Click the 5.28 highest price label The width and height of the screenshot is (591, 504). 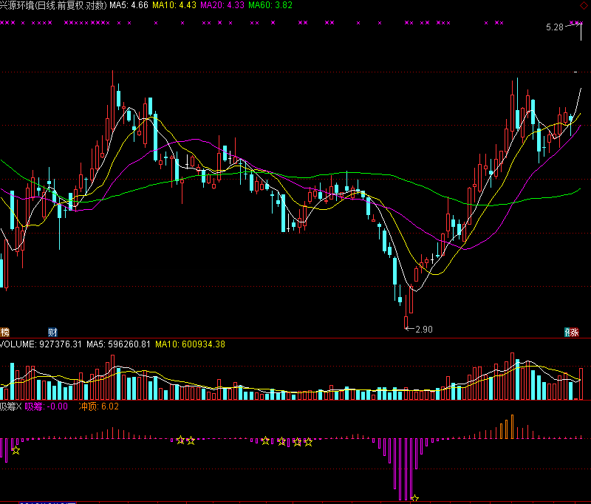click(554, 27)
